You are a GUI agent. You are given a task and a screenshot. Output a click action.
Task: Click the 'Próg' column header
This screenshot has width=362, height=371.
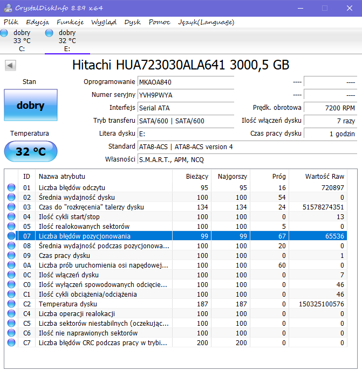coord(270,176)
